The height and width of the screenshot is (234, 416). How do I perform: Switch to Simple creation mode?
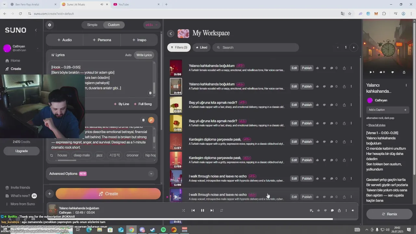[92, 25]
